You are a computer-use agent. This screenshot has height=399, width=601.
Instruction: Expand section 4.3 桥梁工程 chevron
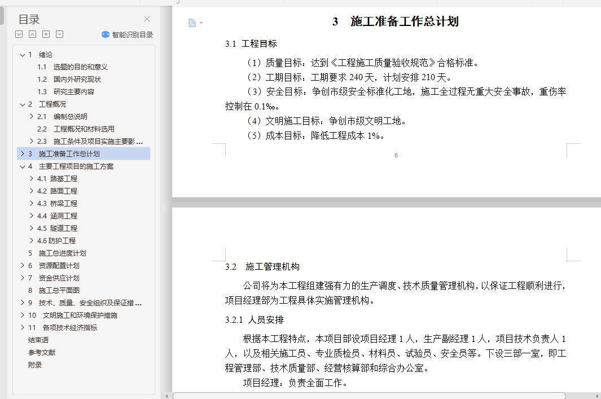coord(32,203)
